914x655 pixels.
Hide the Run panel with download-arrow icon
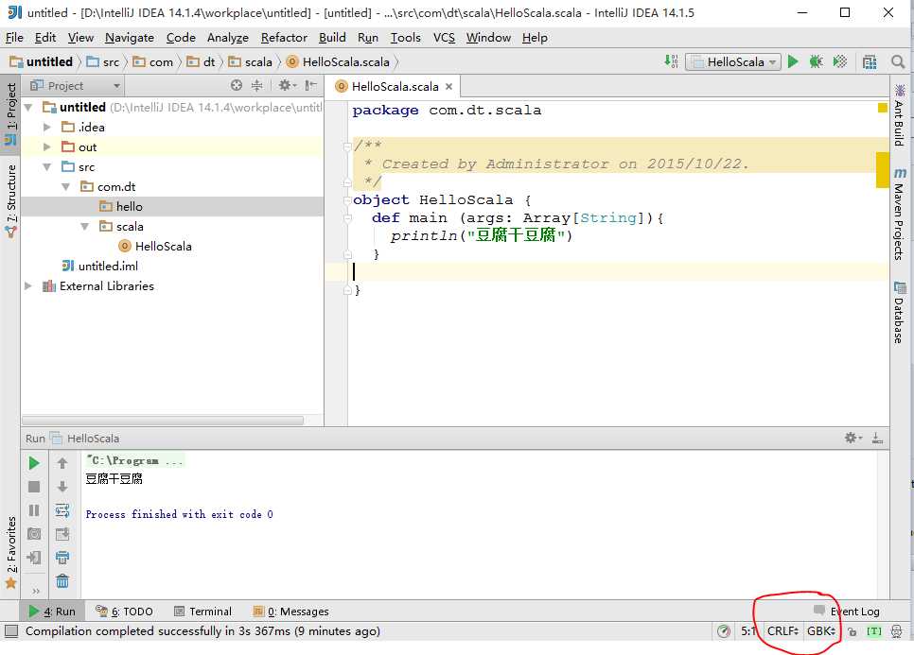(x=877, y=438)
